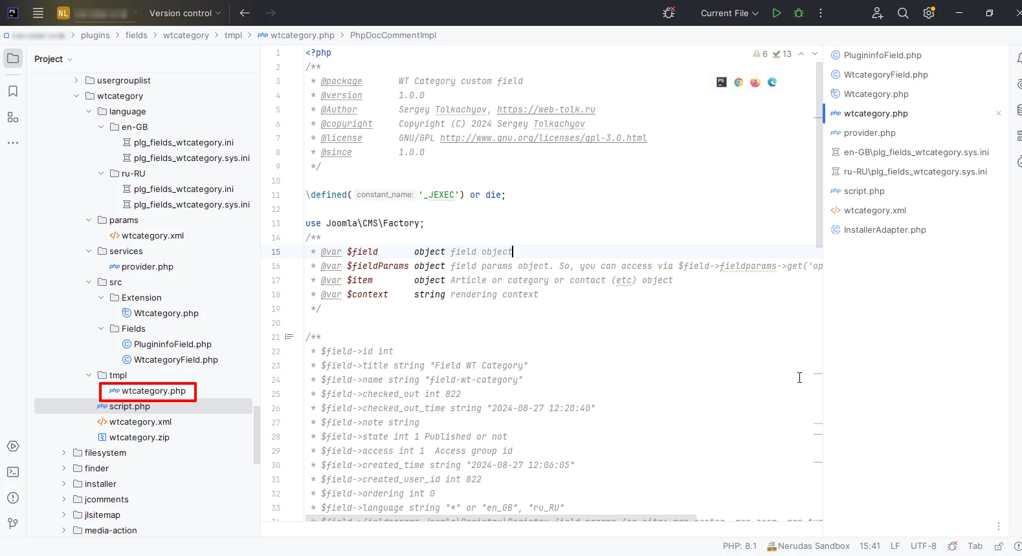This screenshot has width=1022, height=556.
Task: Select wtcategory.zip in the project tree
Action: coord(139,437)
